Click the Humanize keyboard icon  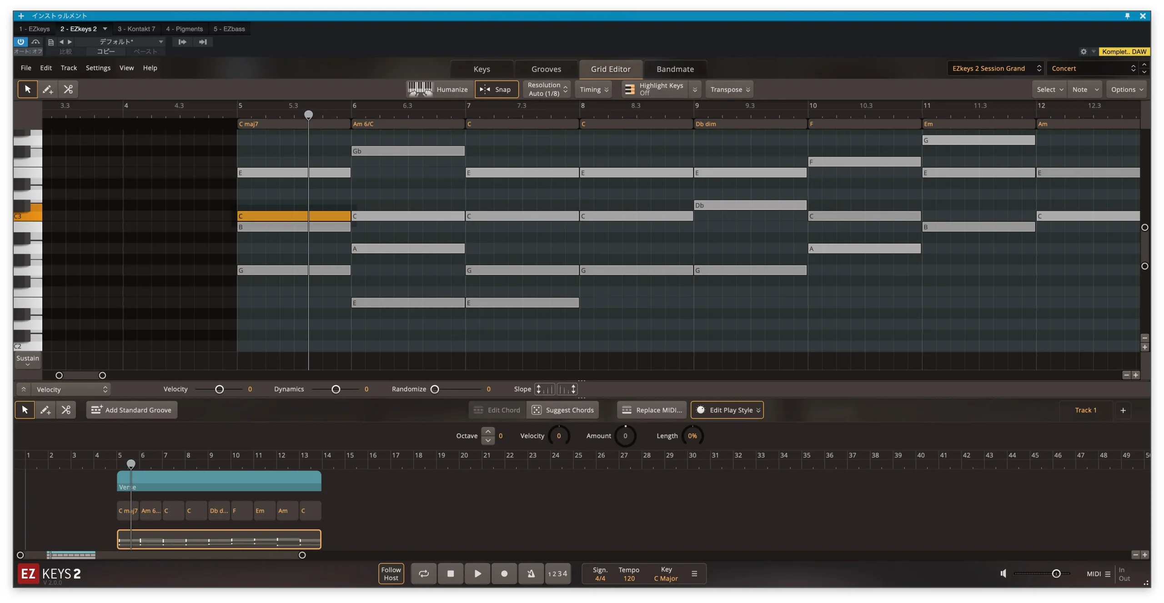420,89
